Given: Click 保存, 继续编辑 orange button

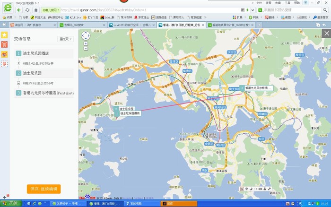Looking at the screenshot, I should (44, 189).
